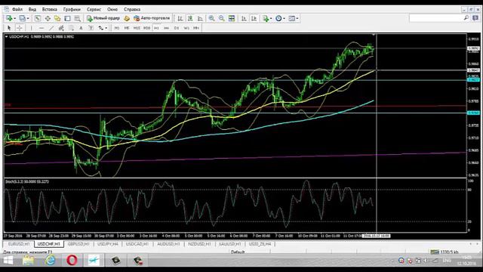Expand the new chart dropdown arrow

pos(14,18)
